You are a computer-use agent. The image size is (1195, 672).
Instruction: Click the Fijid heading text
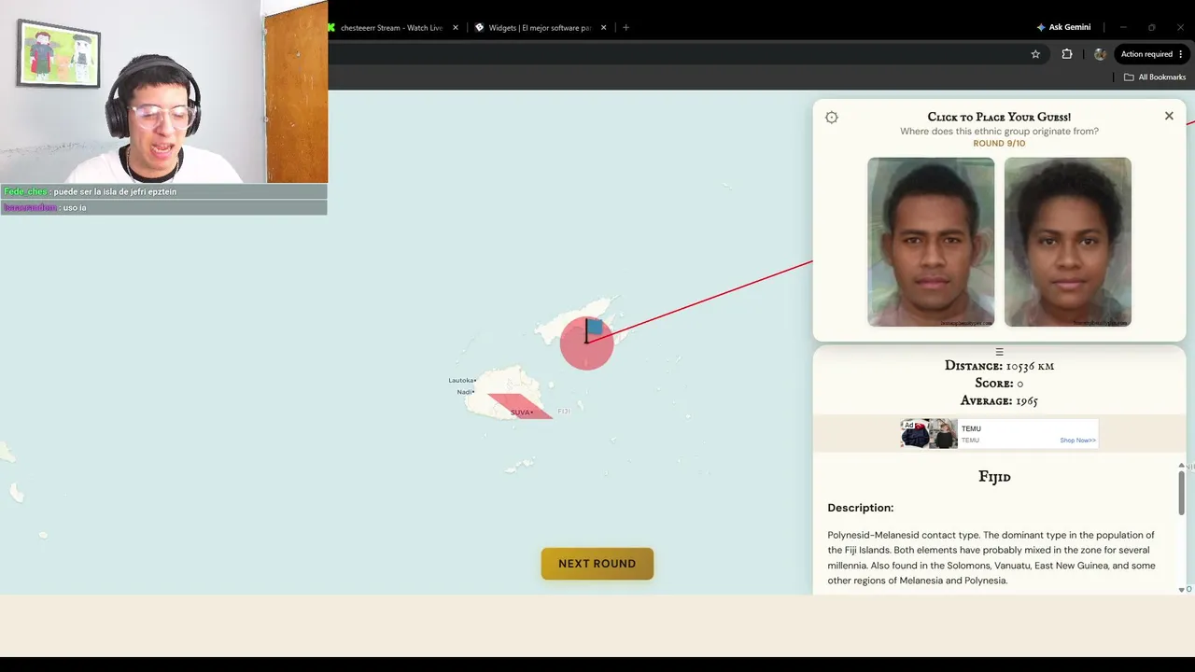point(994,477)
